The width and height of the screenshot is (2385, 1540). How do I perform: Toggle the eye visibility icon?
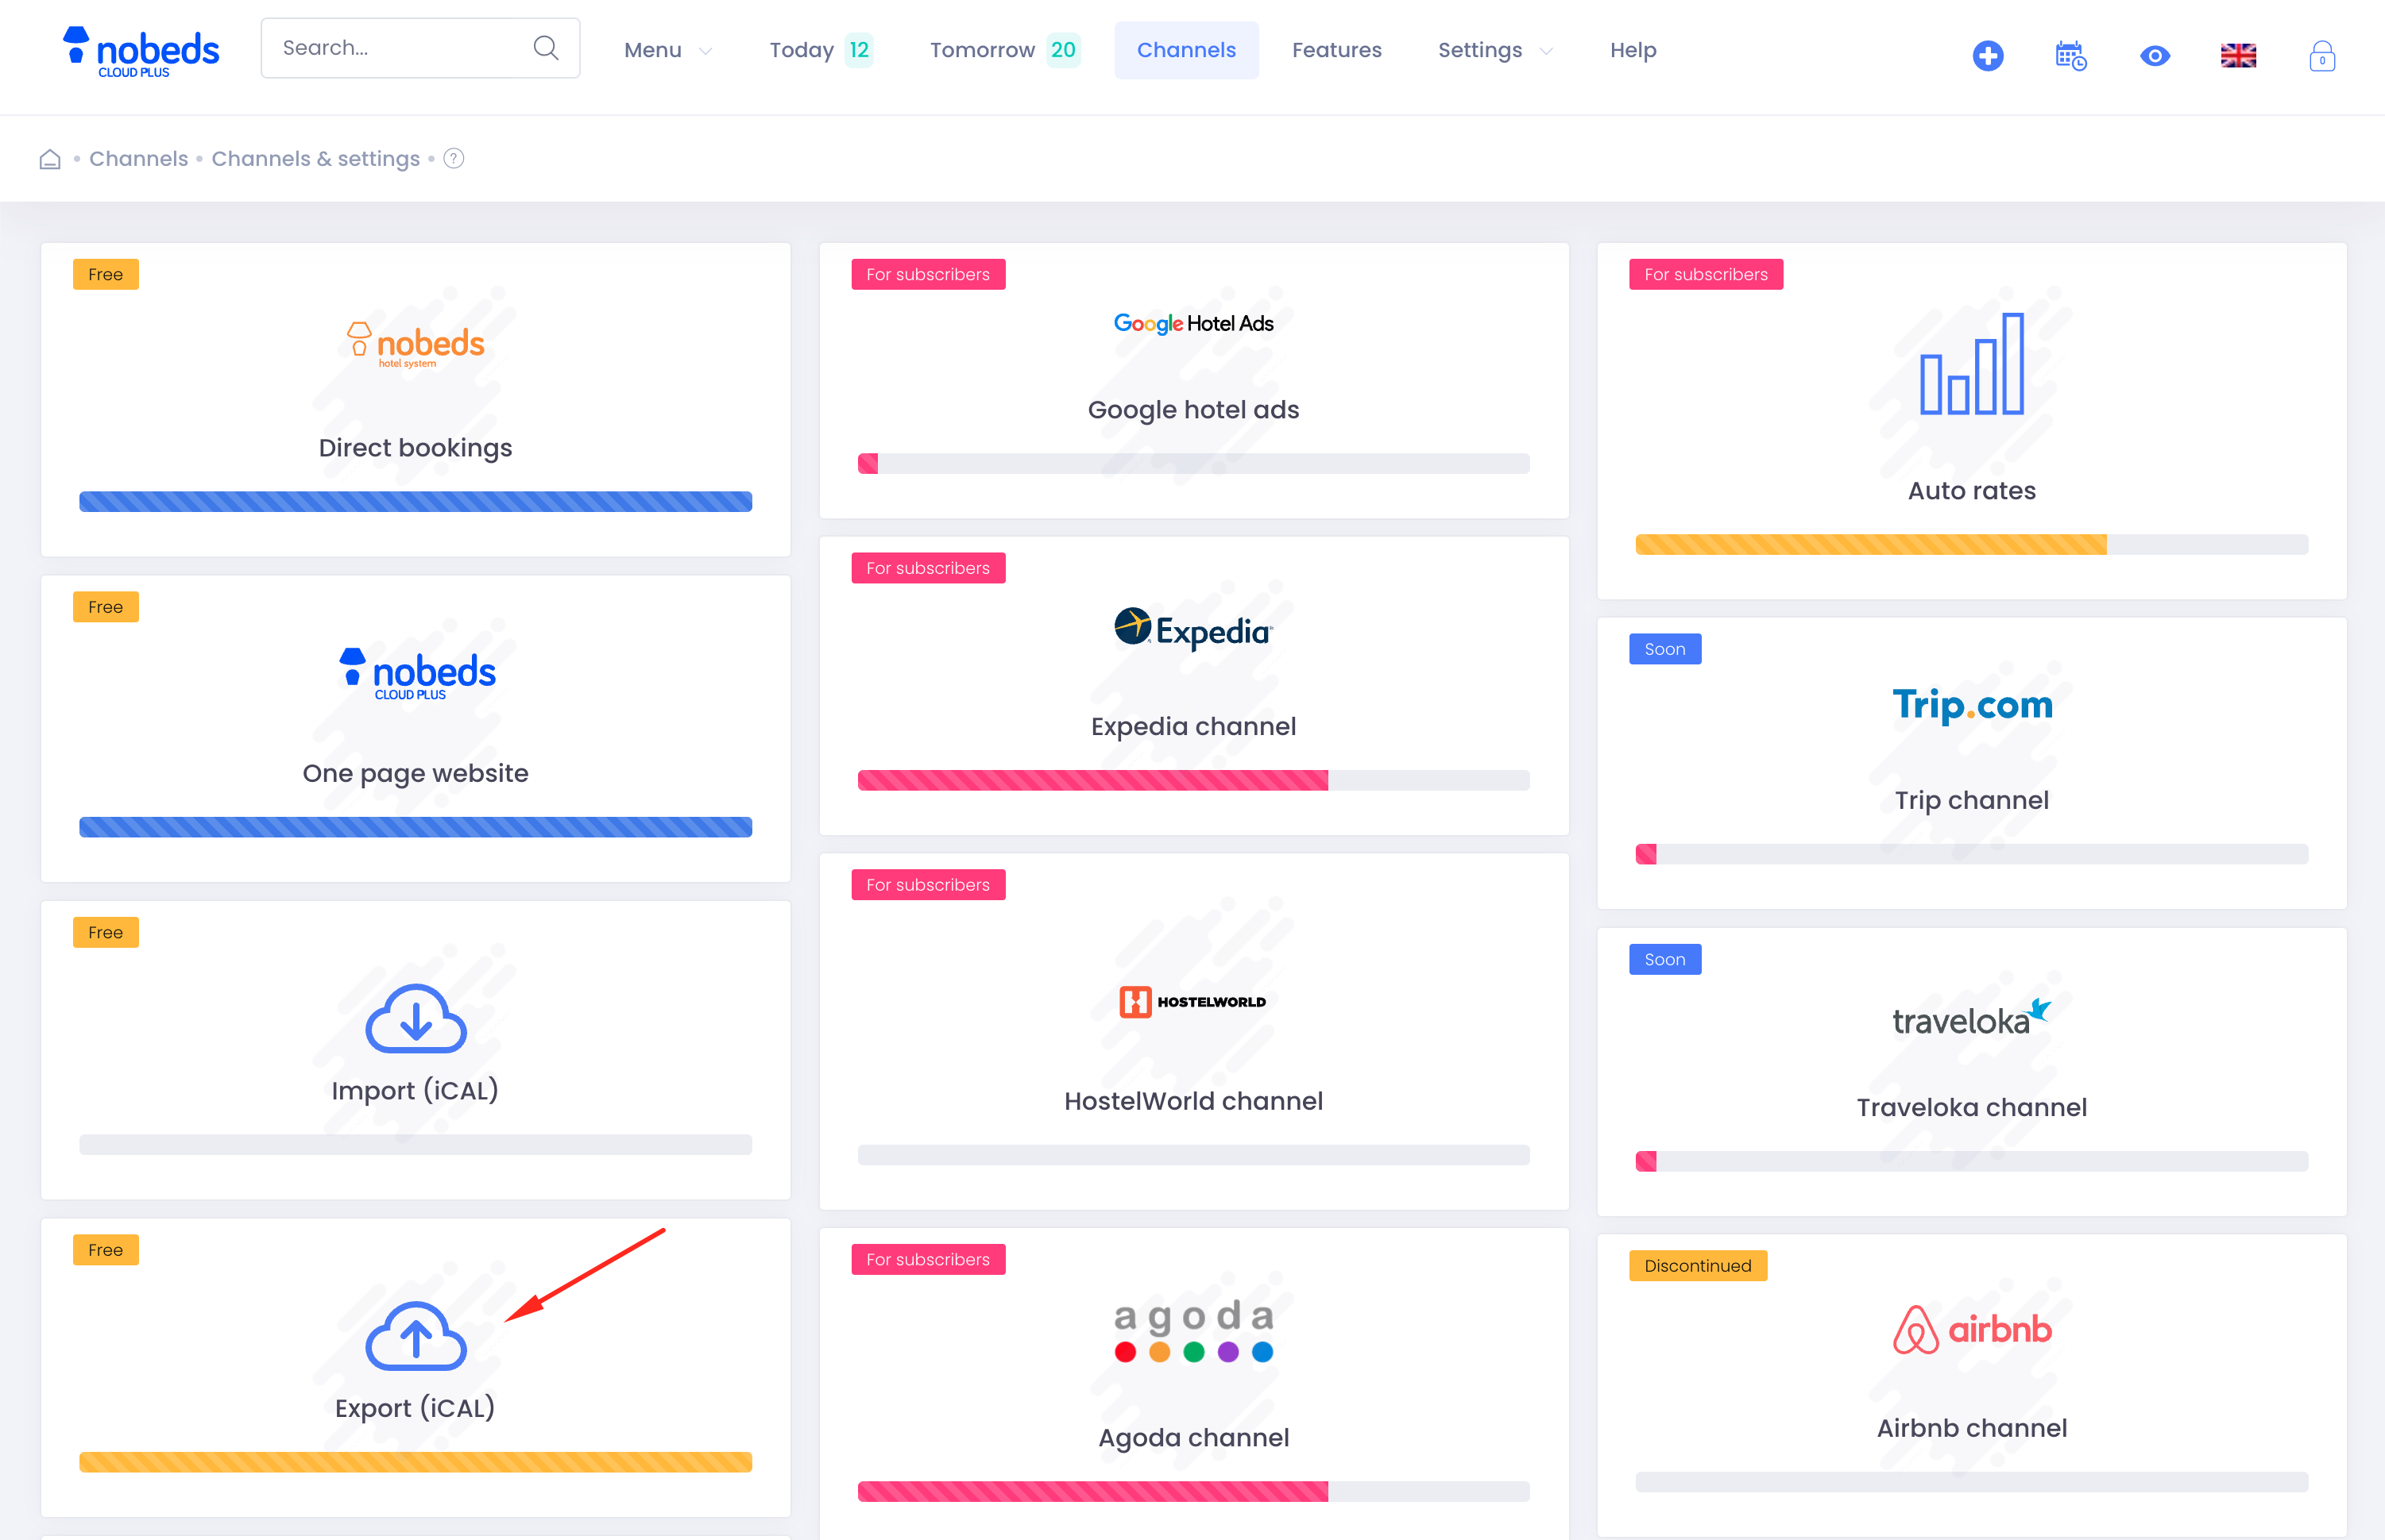tap(2154, 56)
